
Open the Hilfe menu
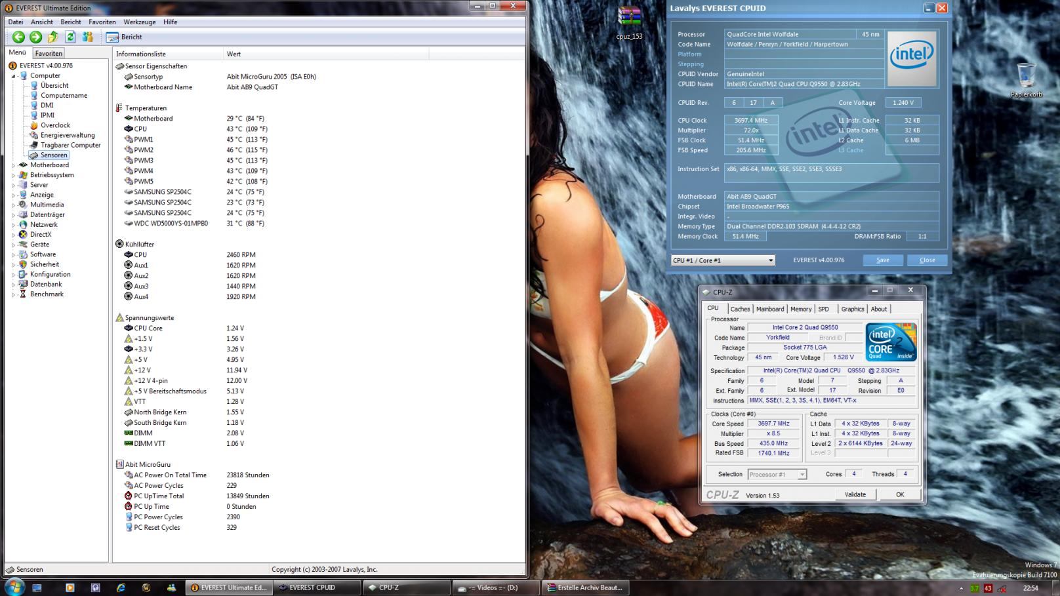[x=171, y=22]
